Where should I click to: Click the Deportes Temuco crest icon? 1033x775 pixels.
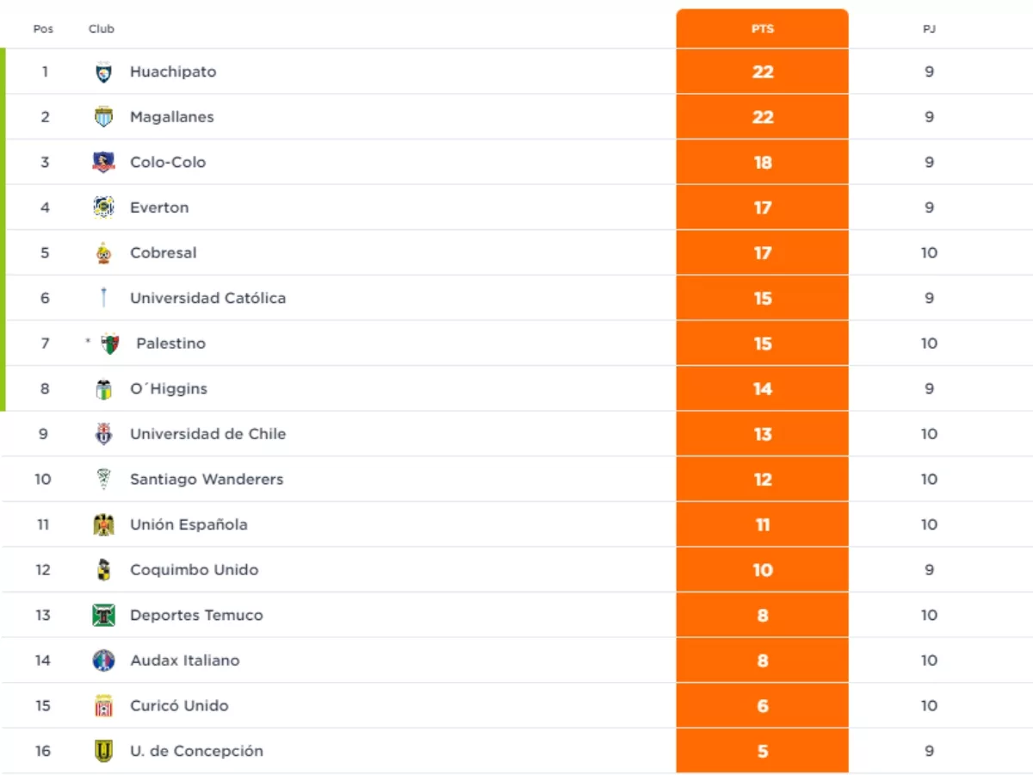(x=103, y=615)
